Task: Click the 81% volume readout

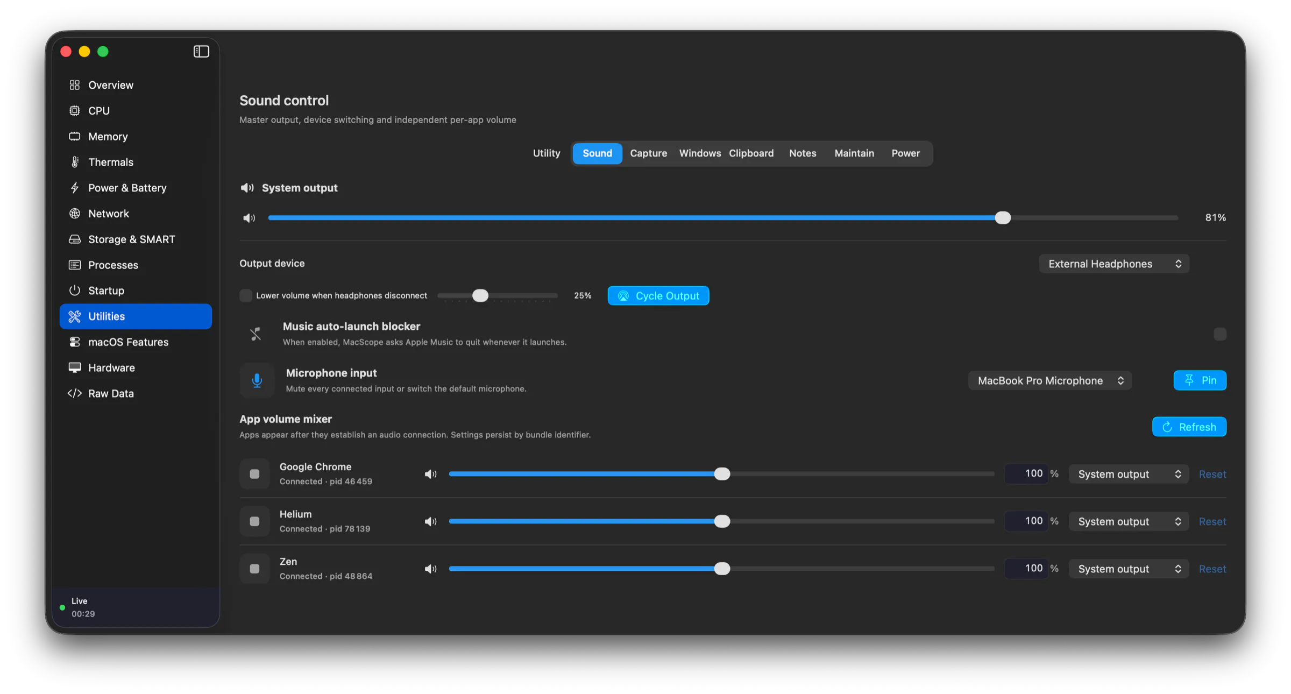Action: [1215, 218]
